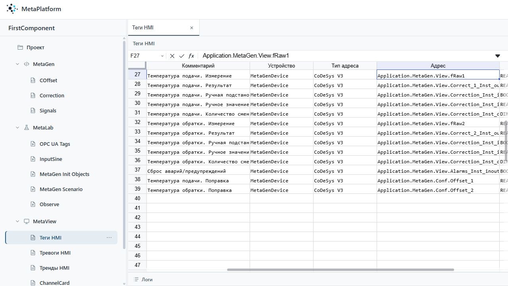Click the Correction file icon
This screenshot has width=508, height=286.
pyautogui.click(x=33, y=95)
